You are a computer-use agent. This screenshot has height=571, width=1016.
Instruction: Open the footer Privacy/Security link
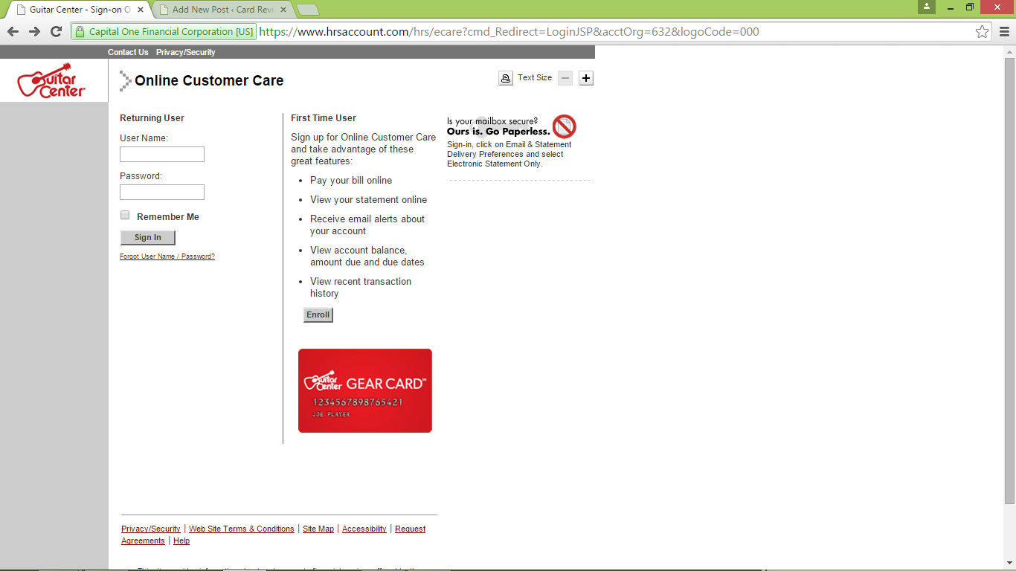pos(151,529)
